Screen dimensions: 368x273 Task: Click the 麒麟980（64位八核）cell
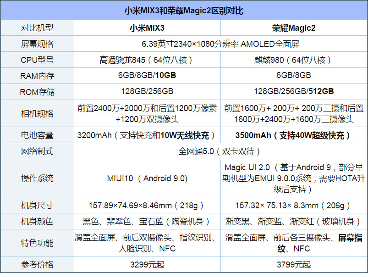pos(294,60)
